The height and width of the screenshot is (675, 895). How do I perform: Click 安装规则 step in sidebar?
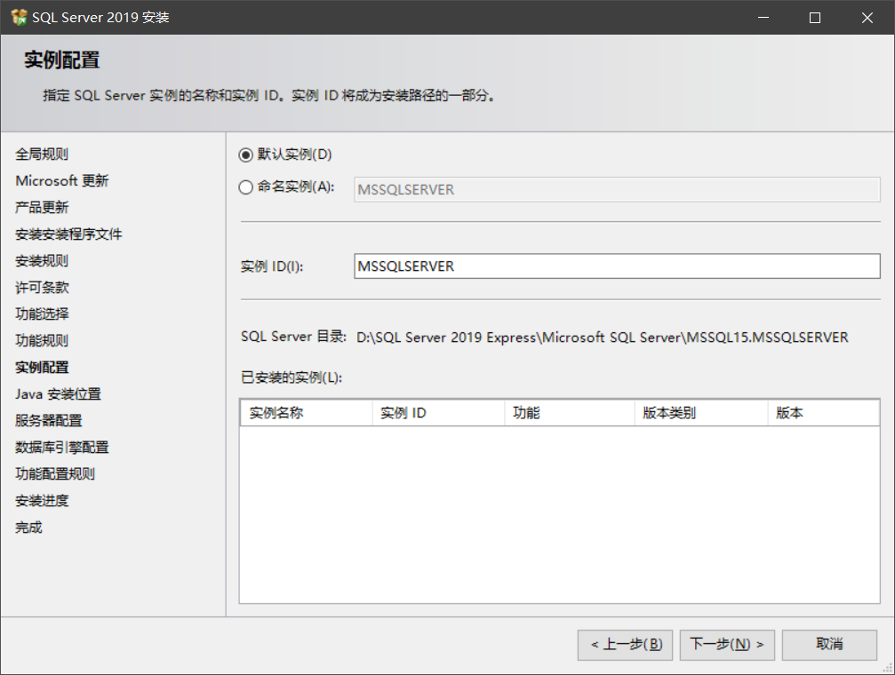(42, 261)
